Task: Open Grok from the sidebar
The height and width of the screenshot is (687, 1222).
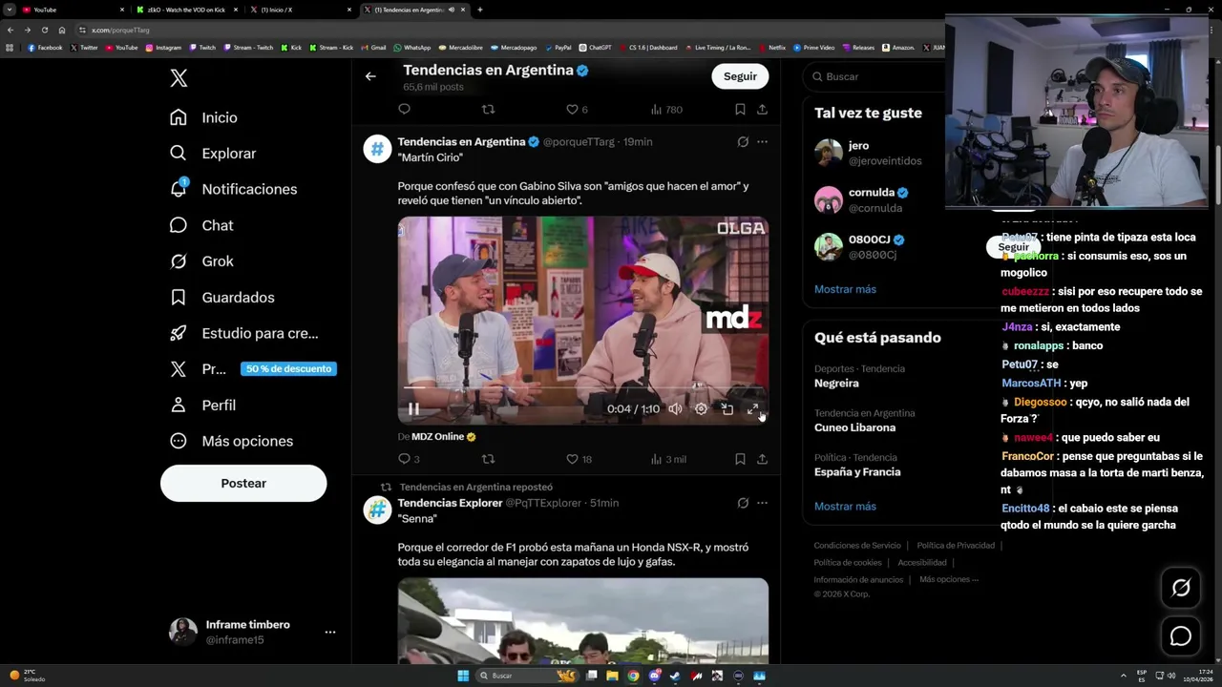Action: (x=201, y=261)
